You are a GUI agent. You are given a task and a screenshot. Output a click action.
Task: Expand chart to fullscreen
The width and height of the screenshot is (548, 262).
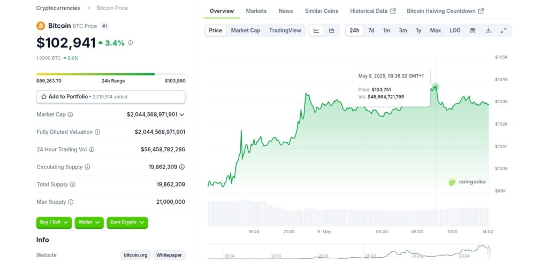504,30
